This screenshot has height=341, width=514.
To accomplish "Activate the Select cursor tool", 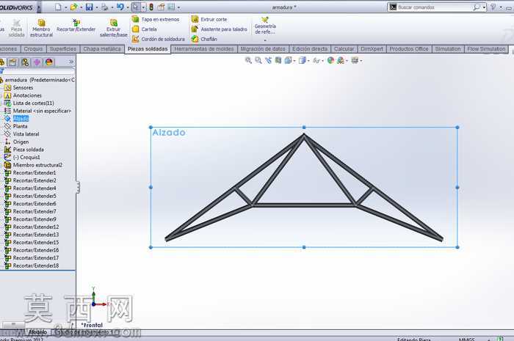I will tap(136, 7).
